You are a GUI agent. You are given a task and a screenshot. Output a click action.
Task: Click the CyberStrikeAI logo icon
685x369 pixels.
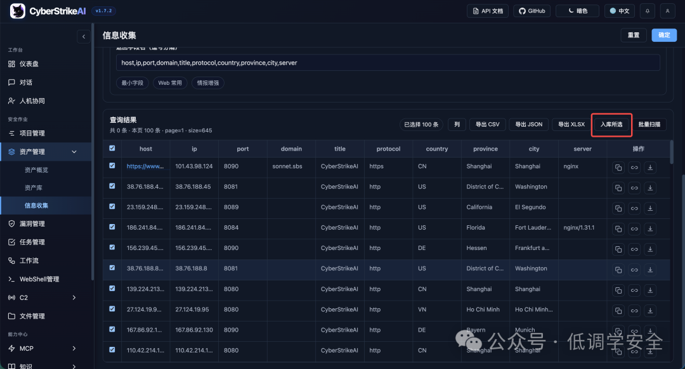point(18,11)
